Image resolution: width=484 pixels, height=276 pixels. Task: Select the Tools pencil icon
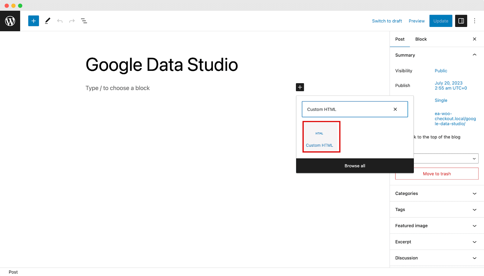47,21
